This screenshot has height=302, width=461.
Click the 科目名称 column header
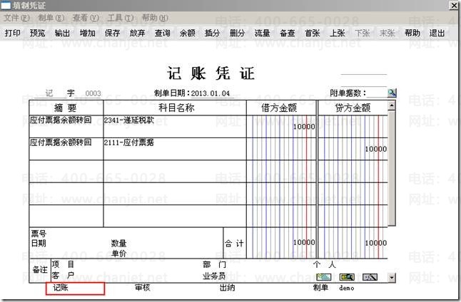pos(176,108)
